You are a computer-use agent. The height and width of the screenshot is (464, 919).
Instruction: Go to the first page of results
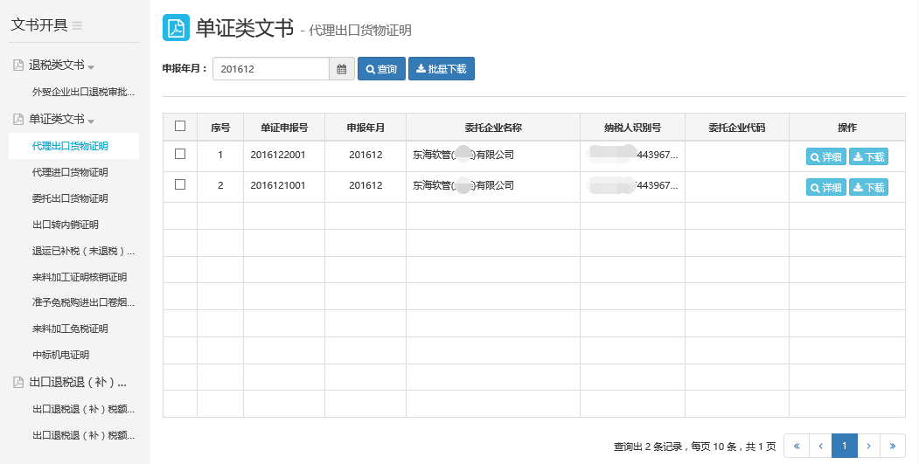[x=796, y=446]
